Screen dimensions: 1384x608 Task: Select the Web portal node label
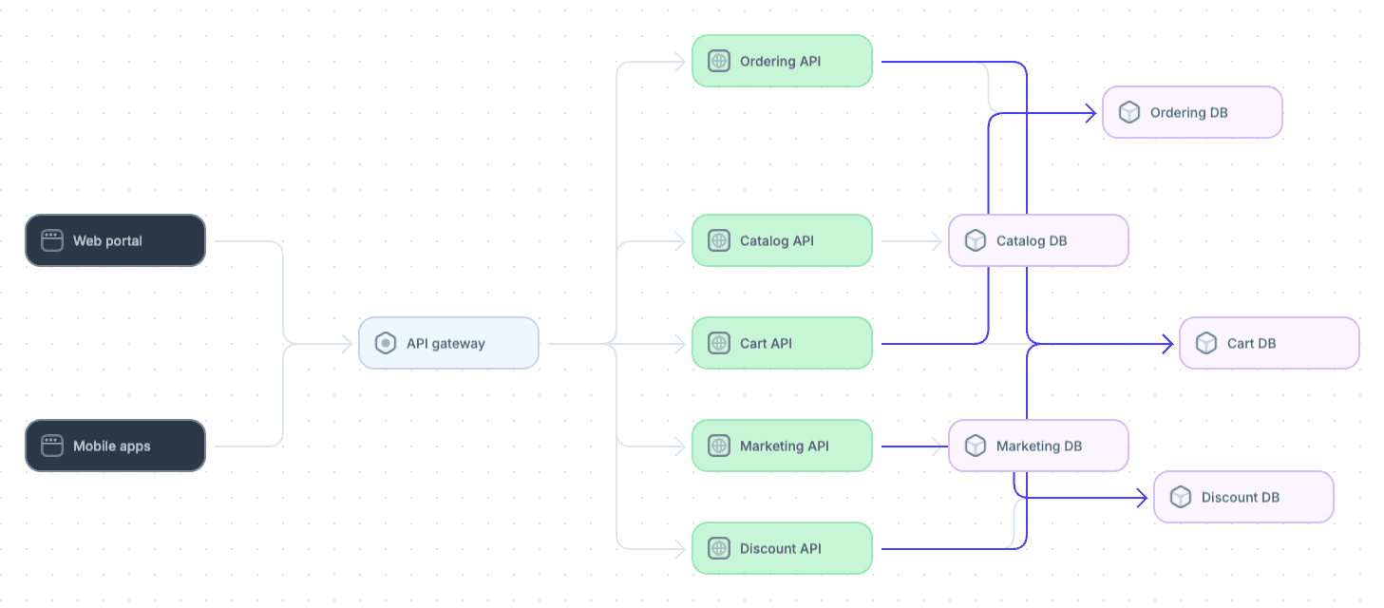click(107, 241)
